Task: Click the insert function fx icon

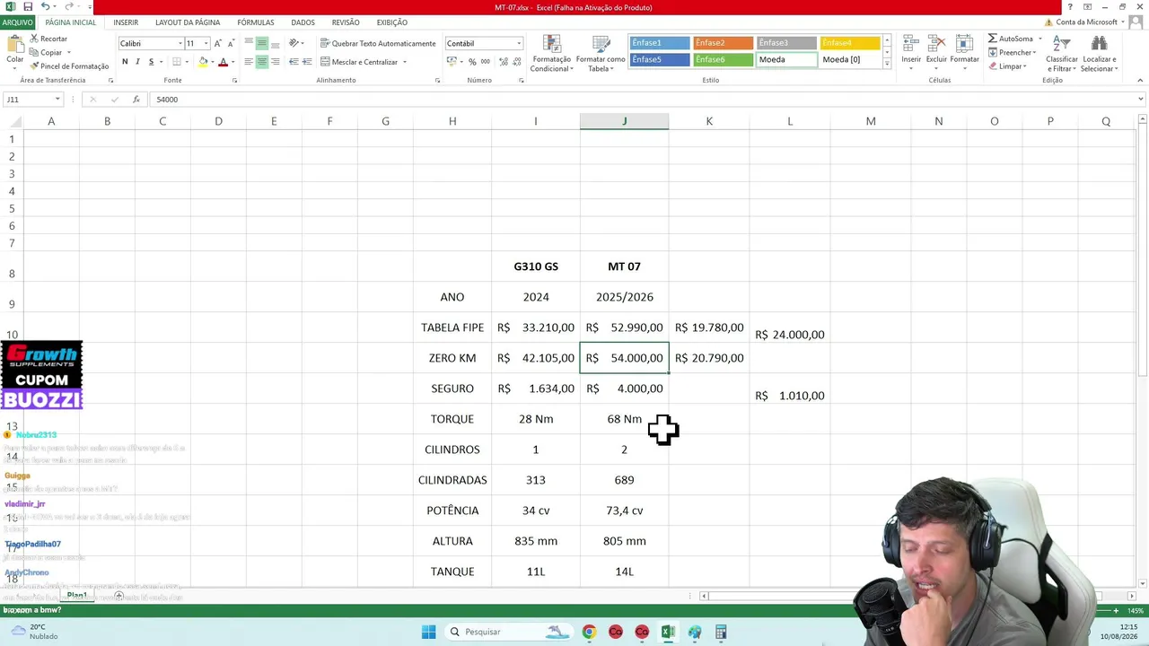Action: pyautogui.click(x=136, y=100)
